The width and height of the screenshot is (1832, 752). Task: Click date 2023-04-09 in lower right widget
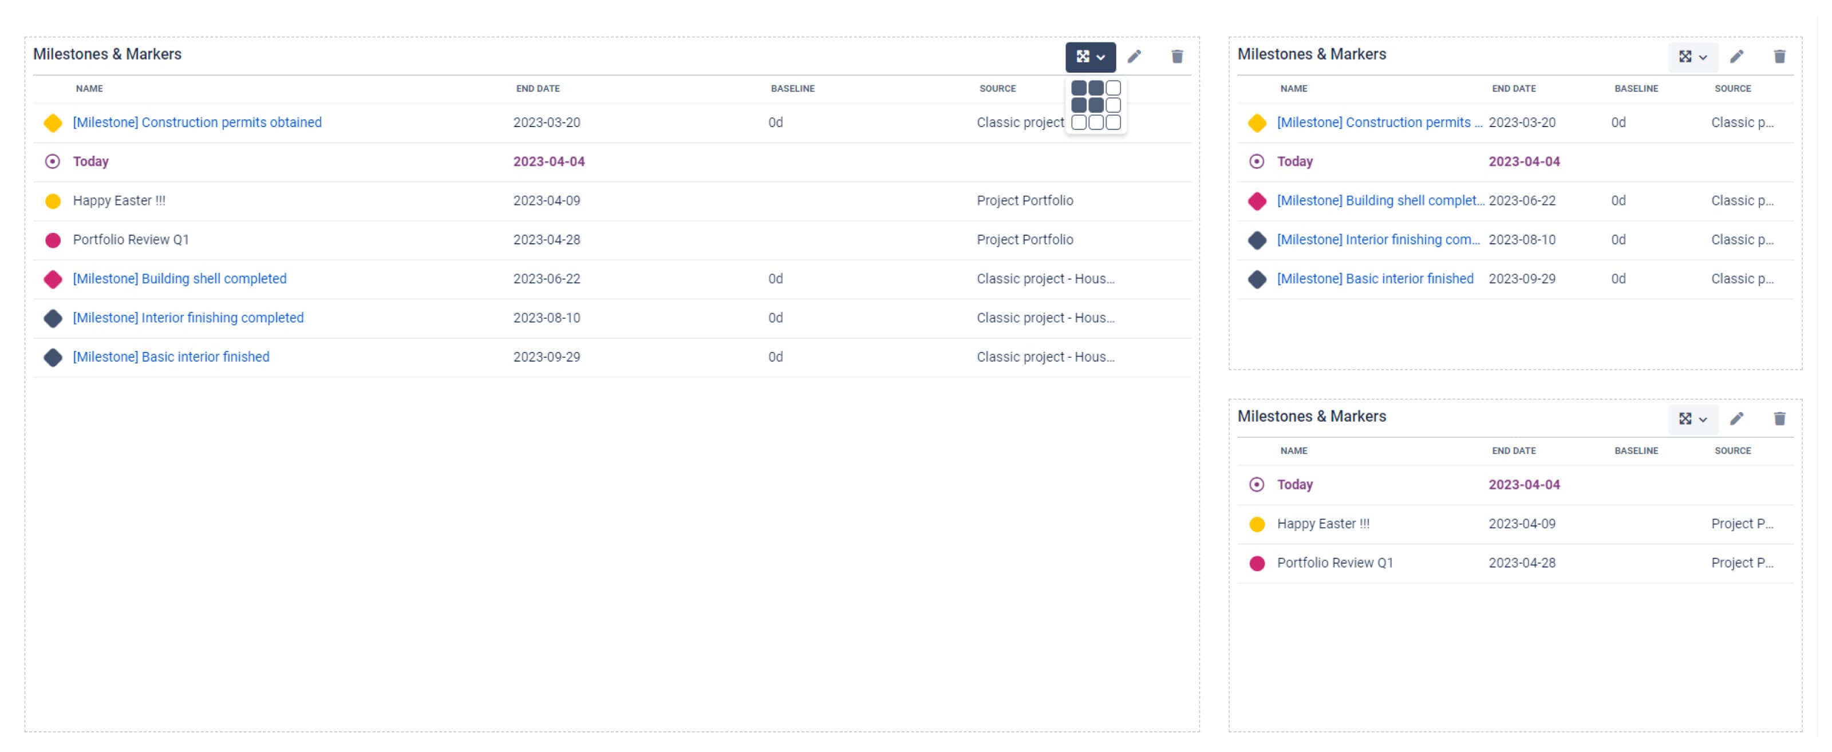(1522, 524)
